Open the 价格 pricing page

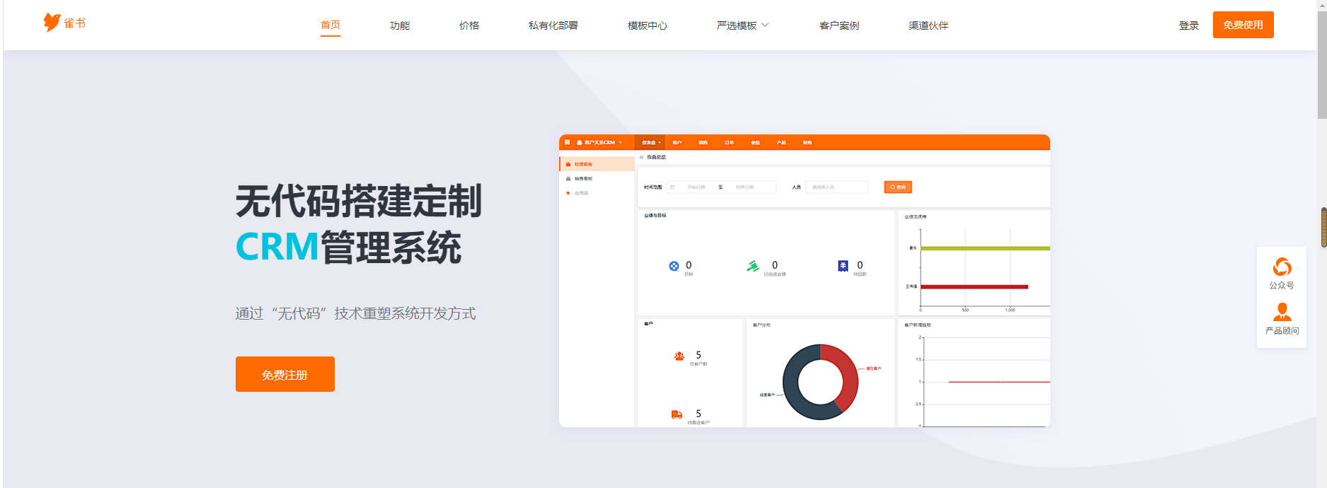point(469,25)
